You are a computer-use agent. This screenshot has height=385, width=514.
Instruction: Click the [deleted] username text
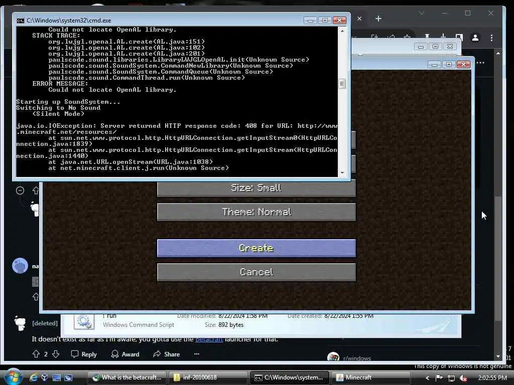click(45, 323)
